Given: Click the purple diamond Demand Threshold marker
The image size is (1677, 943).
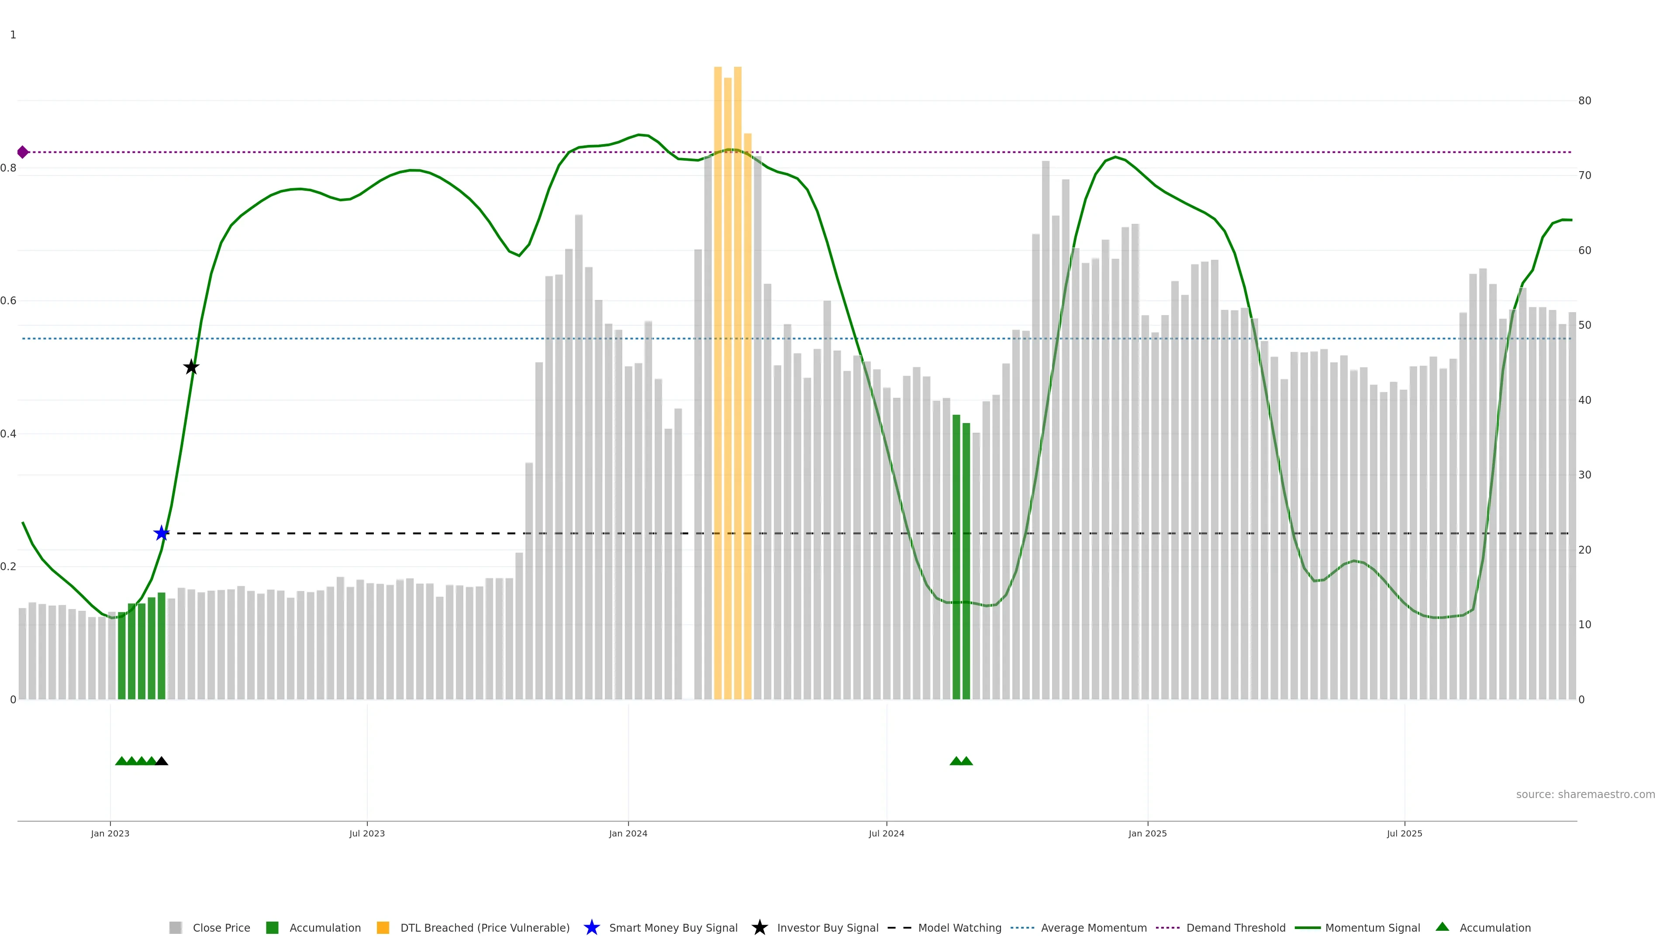Looking at the screenshot, I should coord(23,152).
